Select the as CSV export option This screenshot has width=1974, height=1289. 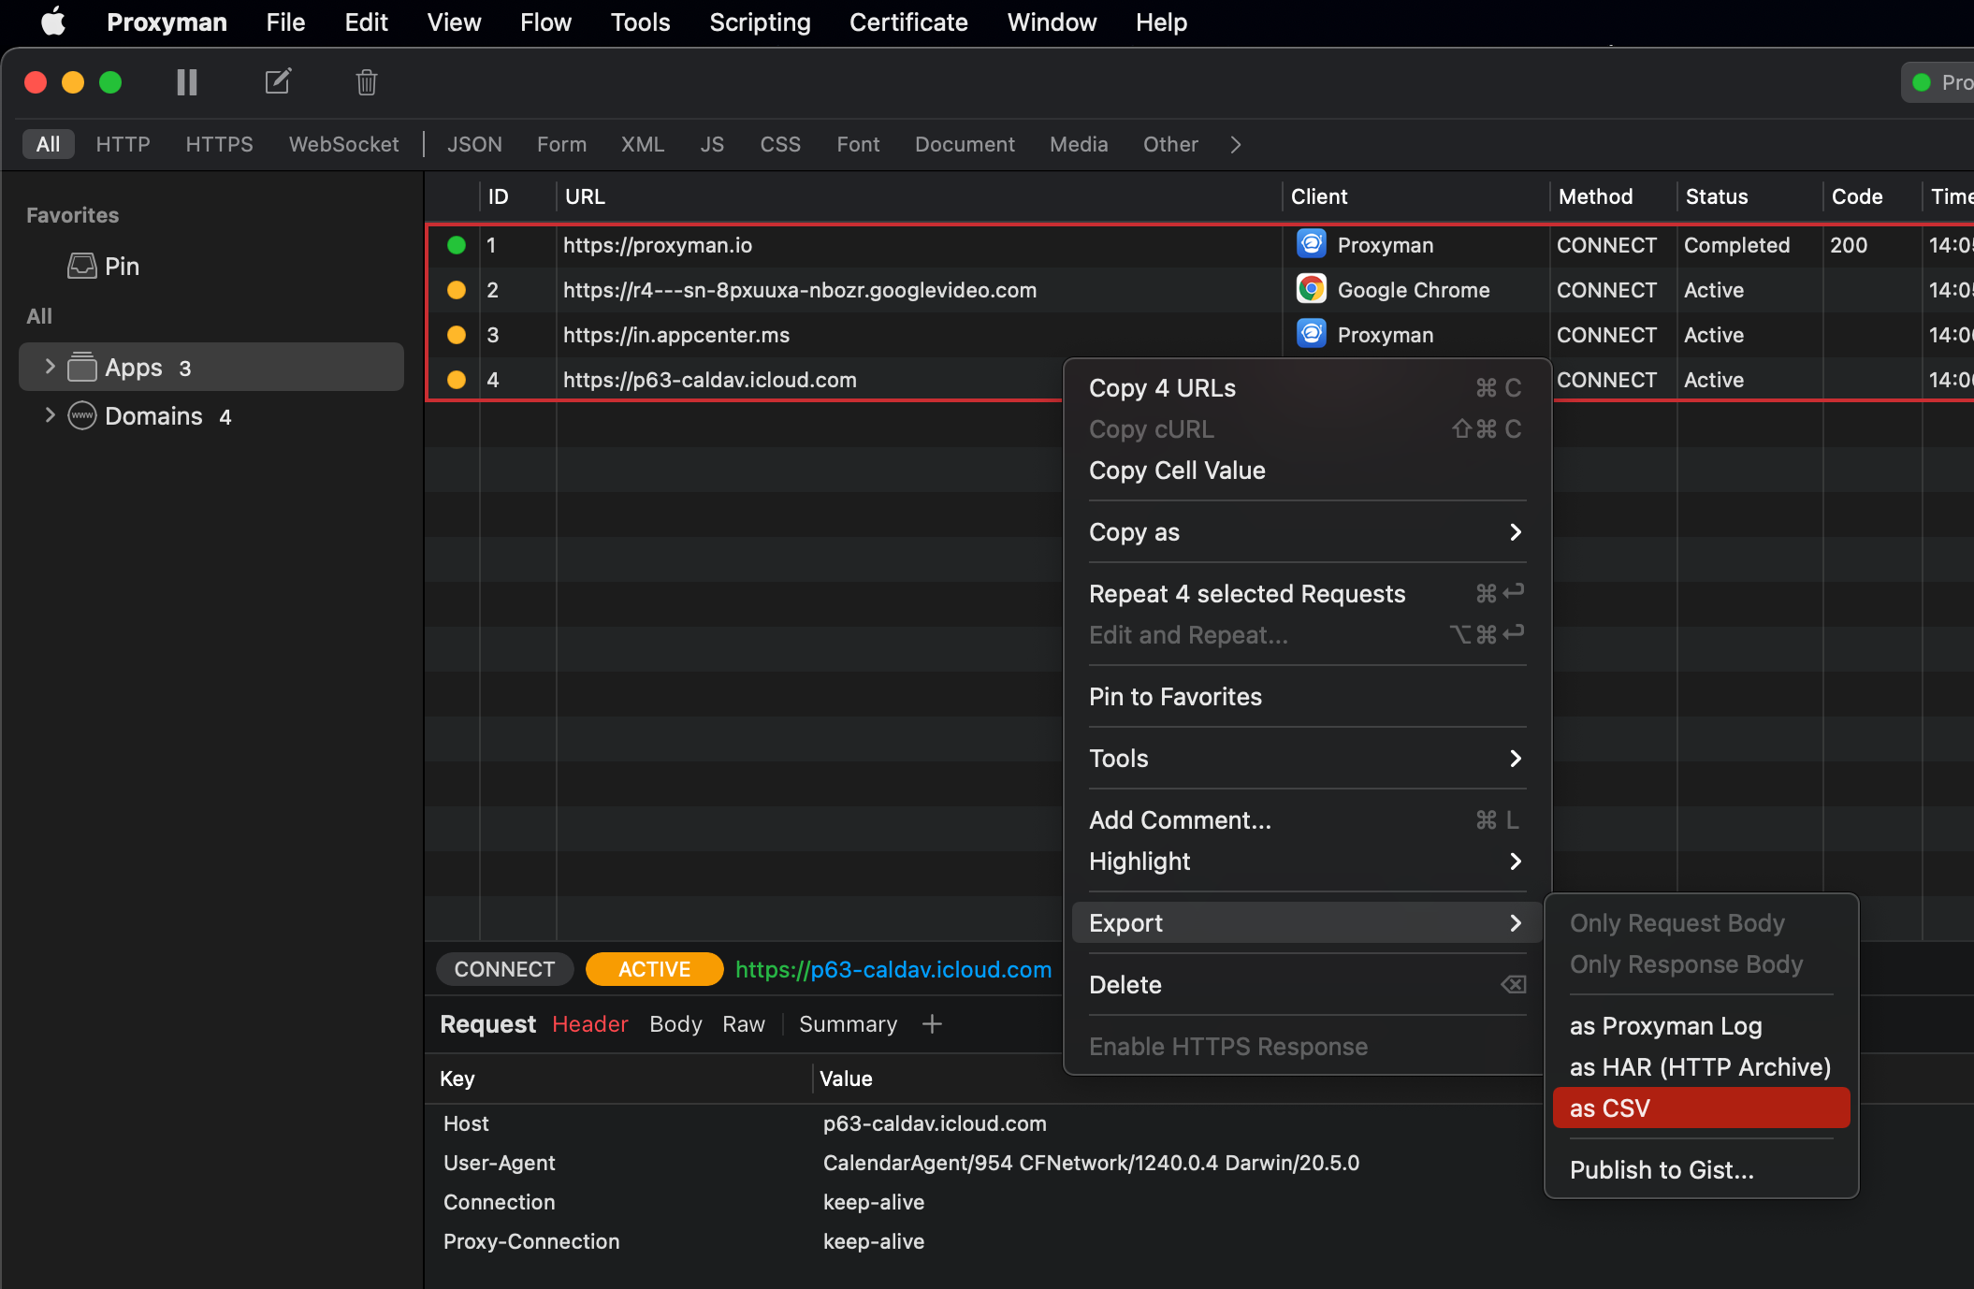(1608, 1108)
